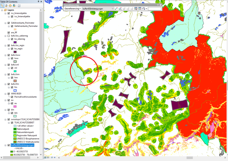The width and height of the screenshot is (228, 161).
Task: Enable the bafu\ko_ueberreg group layer
Action: click(9, 36)
